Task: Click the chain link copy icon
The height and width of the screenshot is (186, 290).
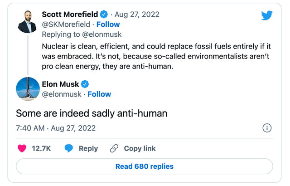Action: tap(114, 148)
